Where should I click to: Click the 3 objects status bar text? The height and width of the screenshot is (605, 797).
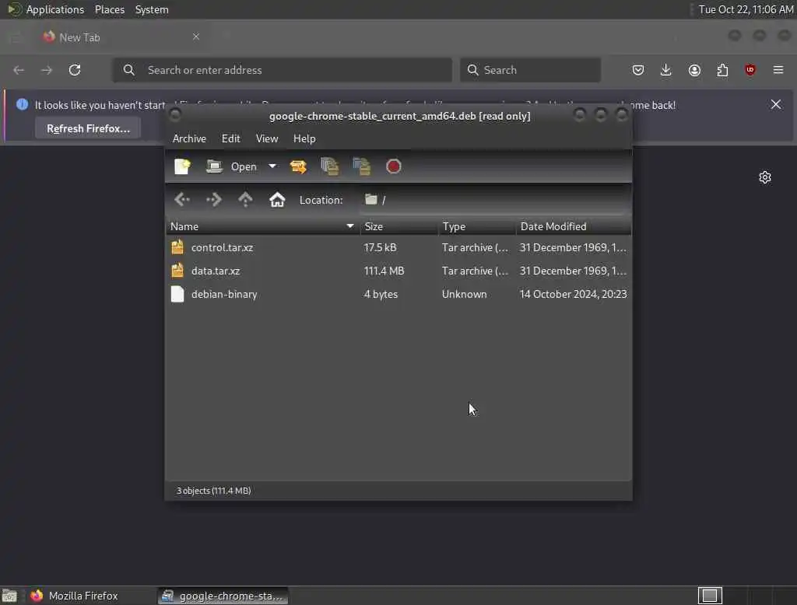coord(213,491)
